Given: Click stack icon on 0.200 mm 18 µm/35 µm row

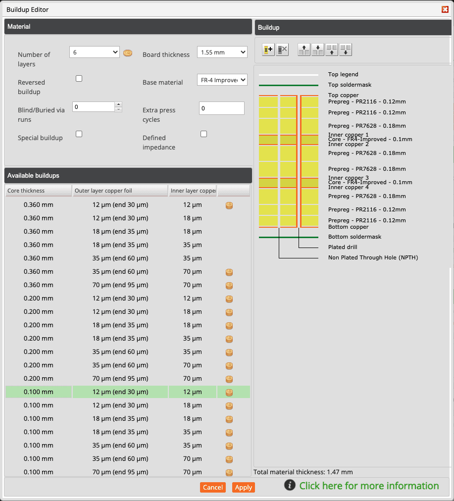Looking at the screenshot, I should pyautogui.click(x=229, y=339).
